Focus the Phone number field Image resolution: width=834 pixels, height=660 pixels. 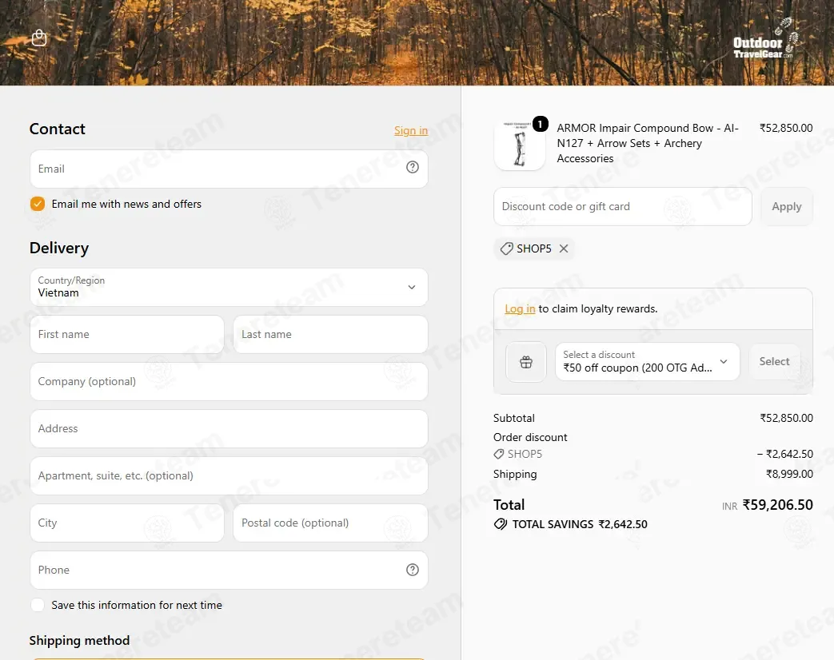(x=229, y=570)
